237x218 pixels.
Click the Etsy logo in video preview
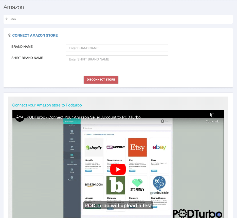pyautogui.click(x=137, y=147)
